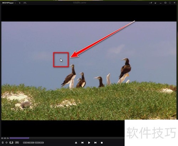Start playback with the play button
The image size is (178, 146).
(89, 143)
